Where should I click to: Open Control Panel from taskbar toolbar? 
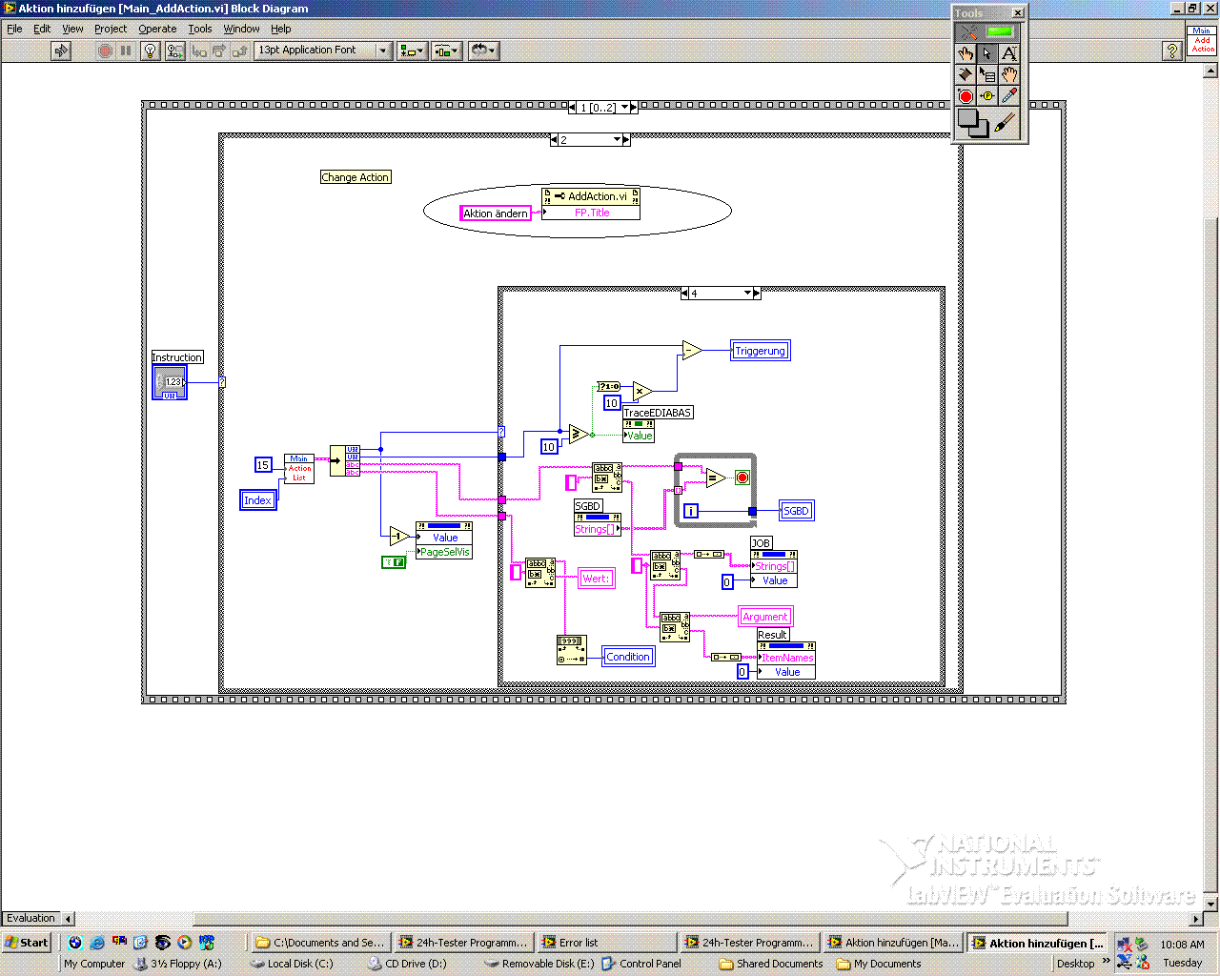coord(641,964)
